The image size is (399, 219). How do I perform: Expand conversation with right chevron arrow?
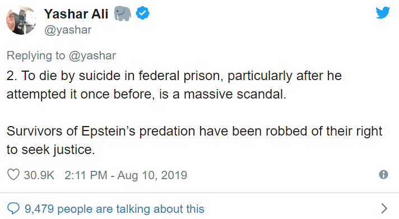coord(384,208)
